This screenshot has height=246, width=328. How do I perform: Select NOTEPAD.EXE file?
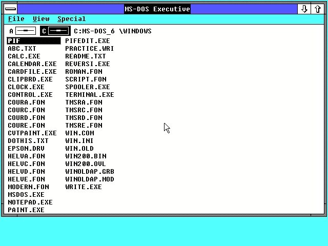coord(30,202)
